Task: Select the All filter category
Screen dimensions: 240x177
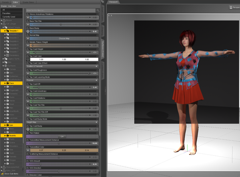Action: click(12, 10)
